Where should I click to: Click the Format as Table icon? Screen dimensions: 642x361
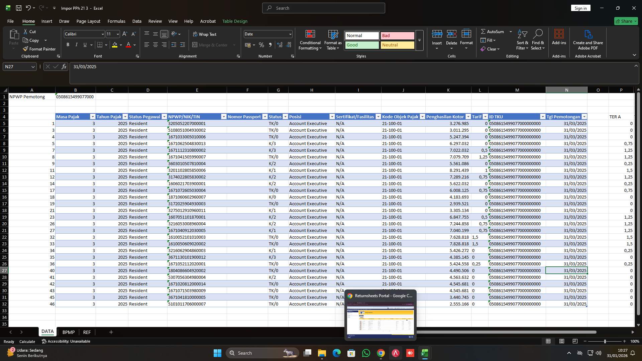(x=333, y=37)
